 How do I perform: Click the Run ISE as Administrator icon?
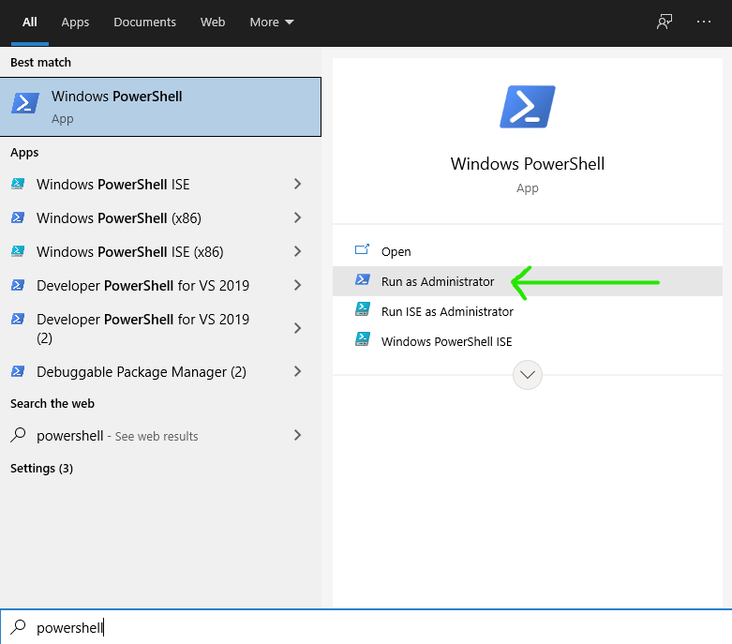point(363,309)
